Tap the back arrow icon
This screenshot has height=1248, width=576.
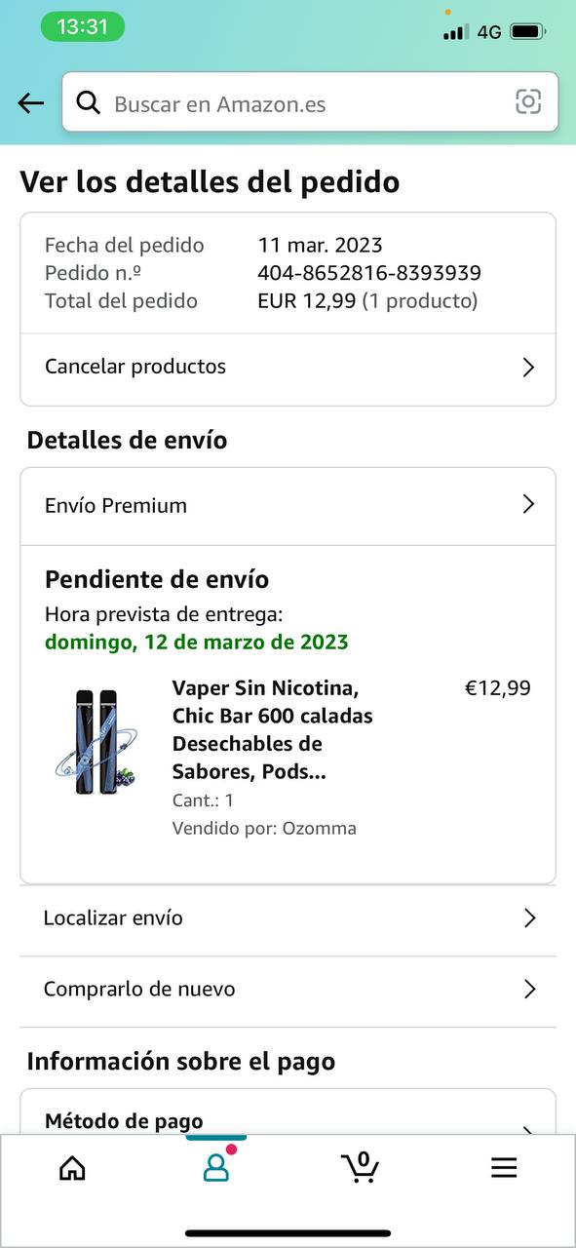click(31, 103)
